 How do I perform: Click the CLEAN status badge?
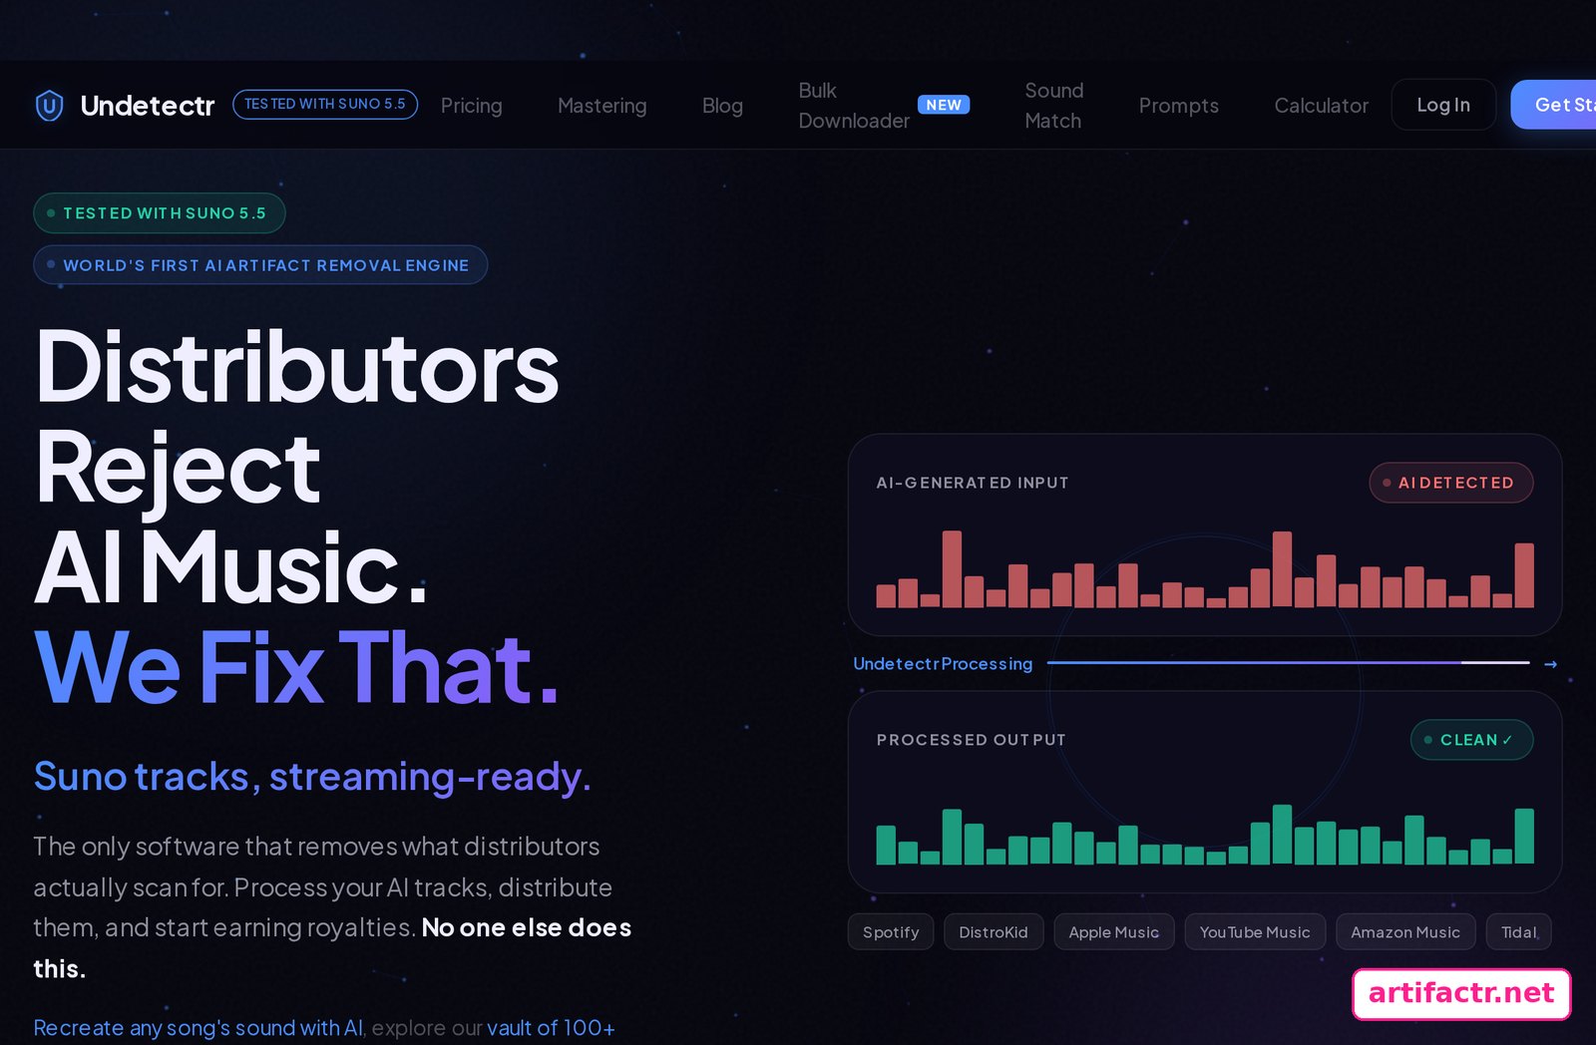point(1472,740)
